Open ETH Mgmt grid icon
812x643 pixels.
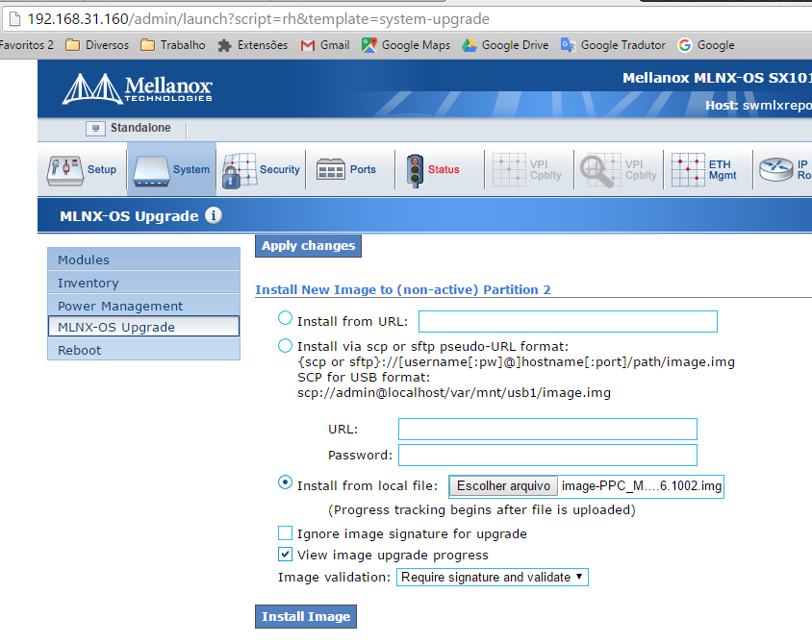tap(688, 170)
